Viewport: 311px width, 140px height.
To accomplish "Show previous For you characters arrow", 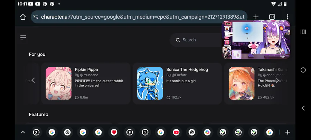I will tap(33, 80).
